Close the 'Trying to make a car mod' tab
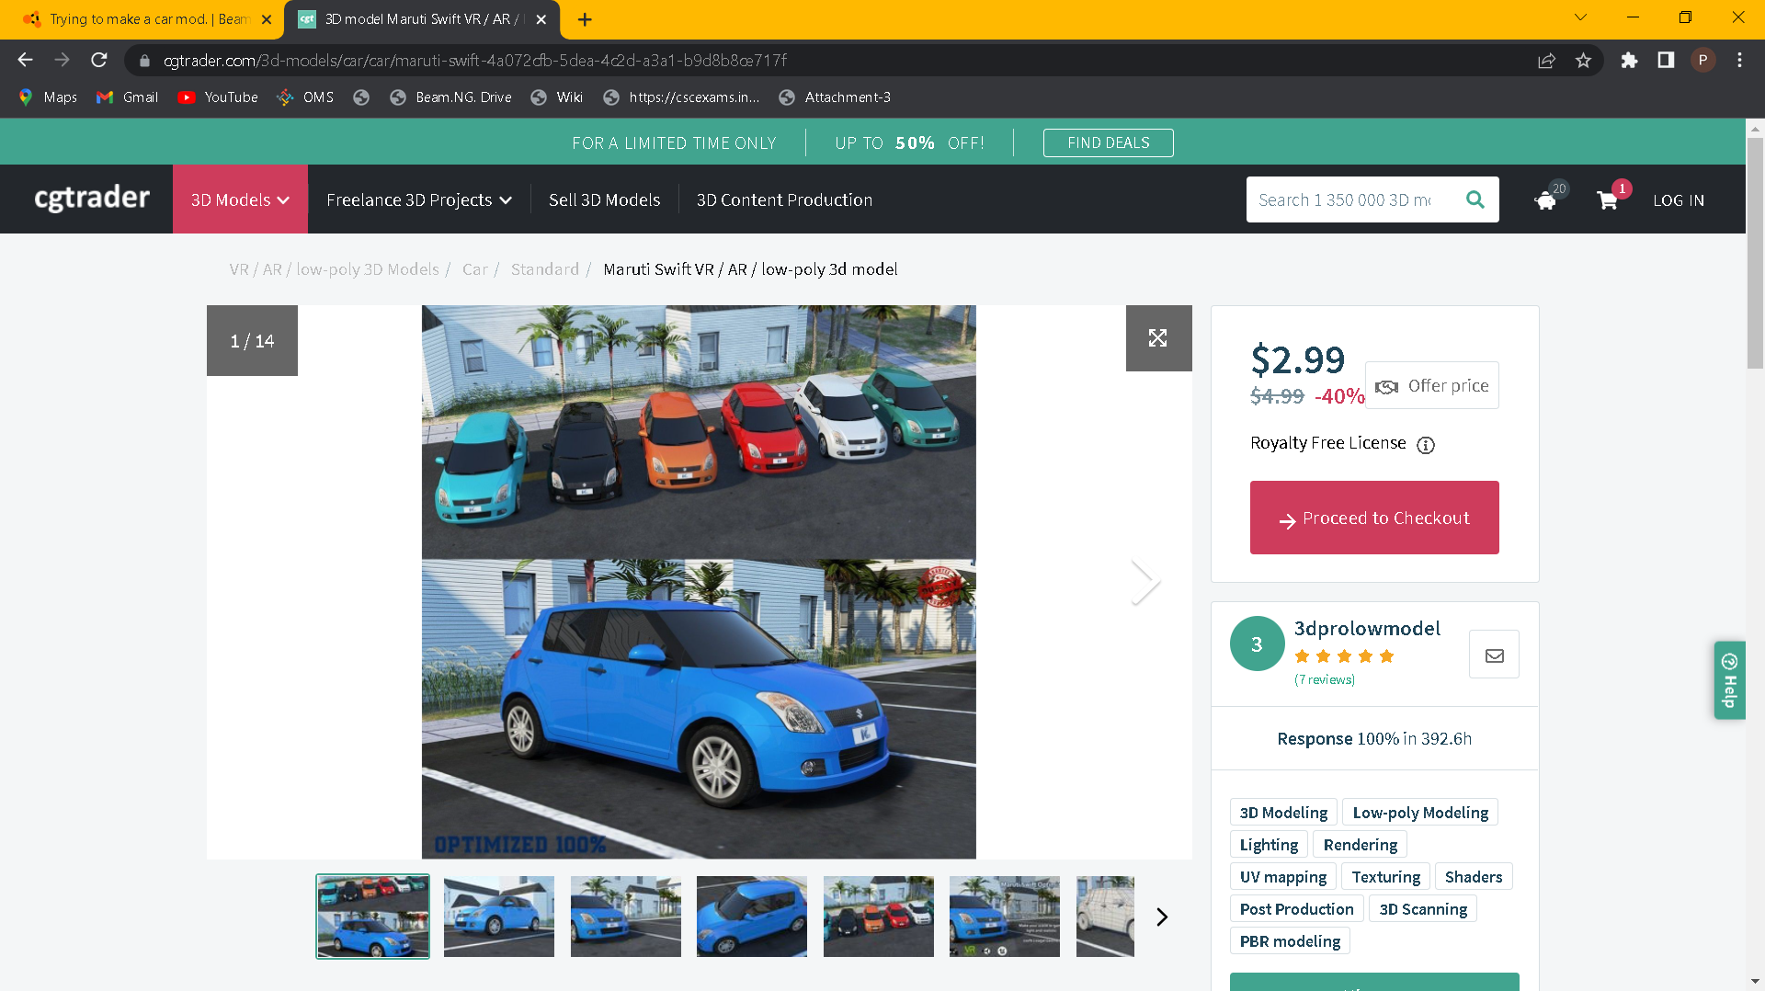 [267, 19]
